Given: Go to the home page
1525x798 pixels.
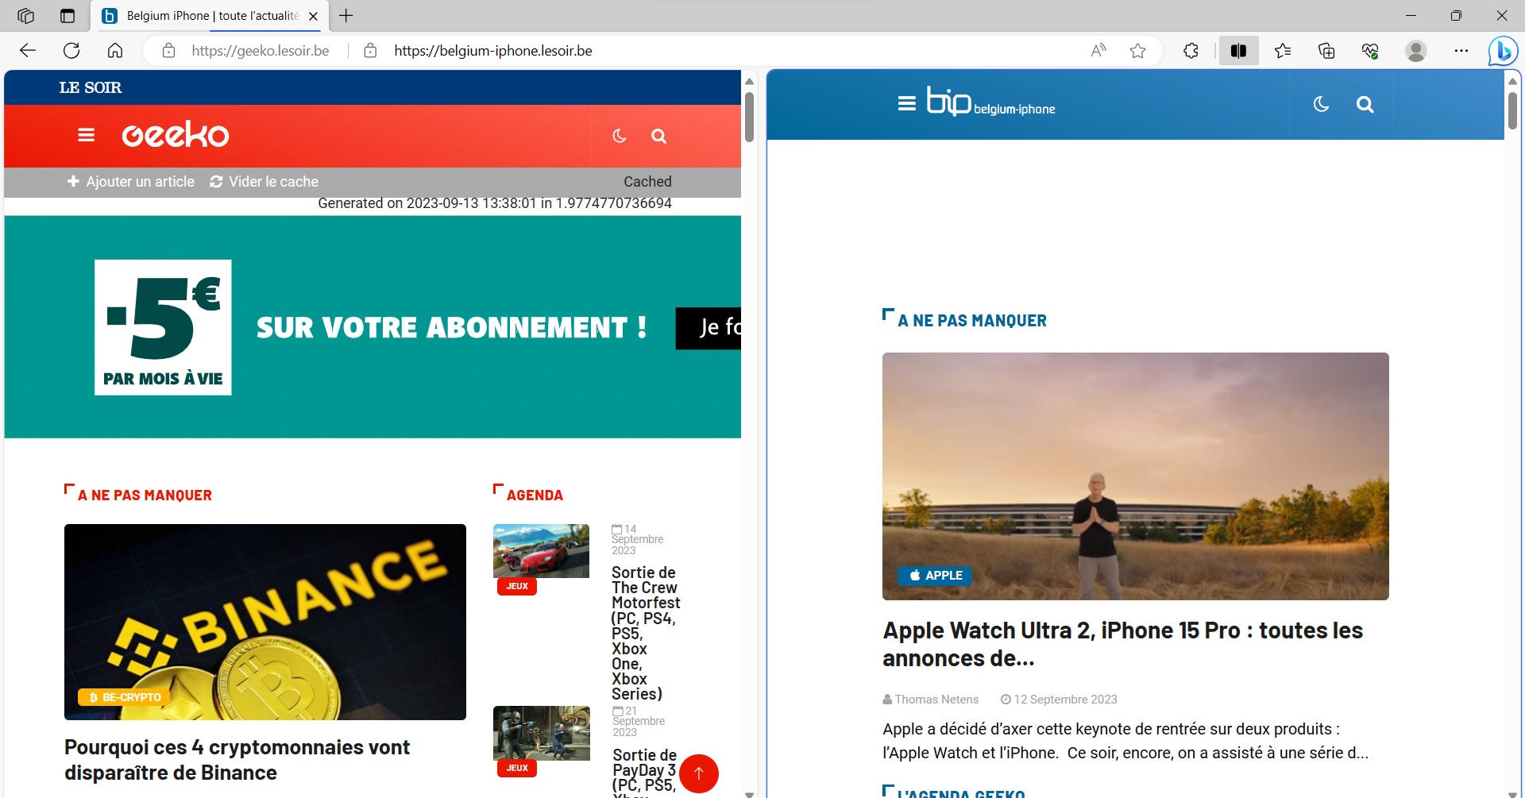Looking at the screenshot, I should (x=115, y=51).
